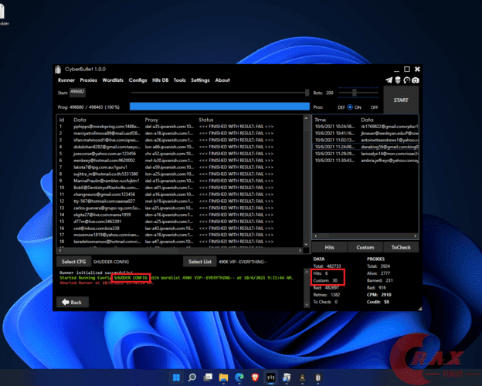This screenshot has width=482, height=386.
Task: Open the Runner menu
Action: click(x=66, y=80)
